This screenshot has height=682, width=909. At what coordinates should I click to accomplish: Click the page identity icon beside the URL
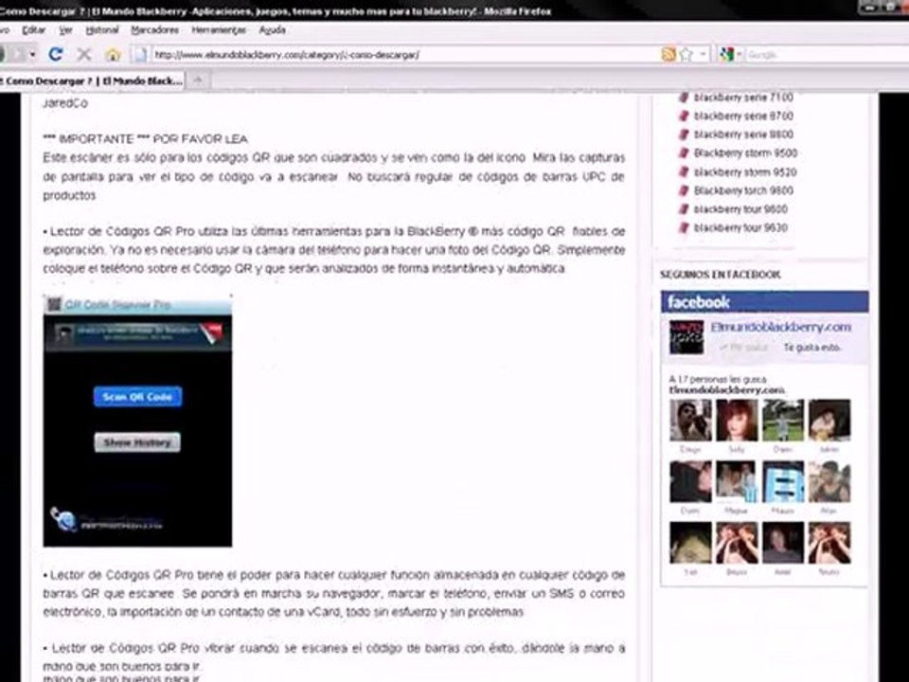click(140, 55)
